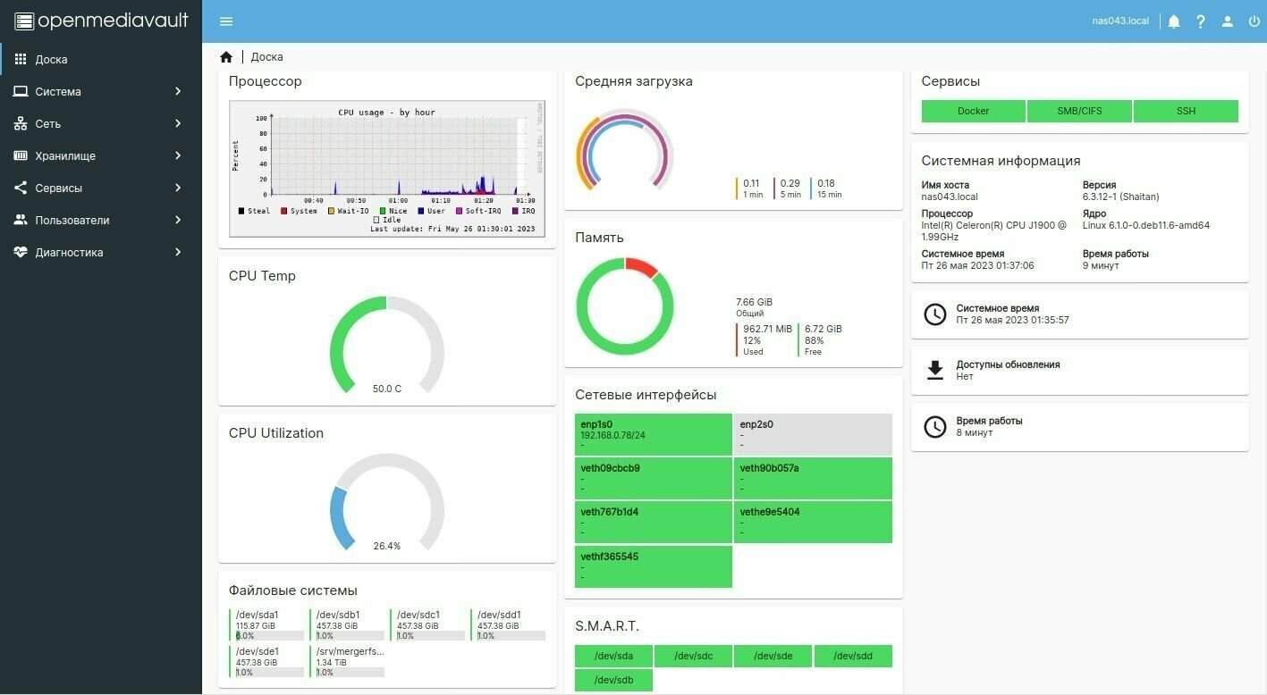The width and height of the screenshot is (1267, 695).
Task: Open the Диагностика menu label
Action: pyautogui.click(x=69, y=253)
